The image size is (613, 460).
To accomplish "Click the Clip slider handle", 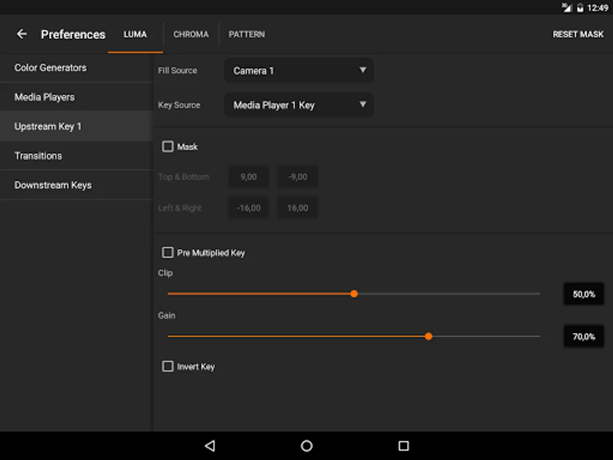I will (x=354, y=294).
